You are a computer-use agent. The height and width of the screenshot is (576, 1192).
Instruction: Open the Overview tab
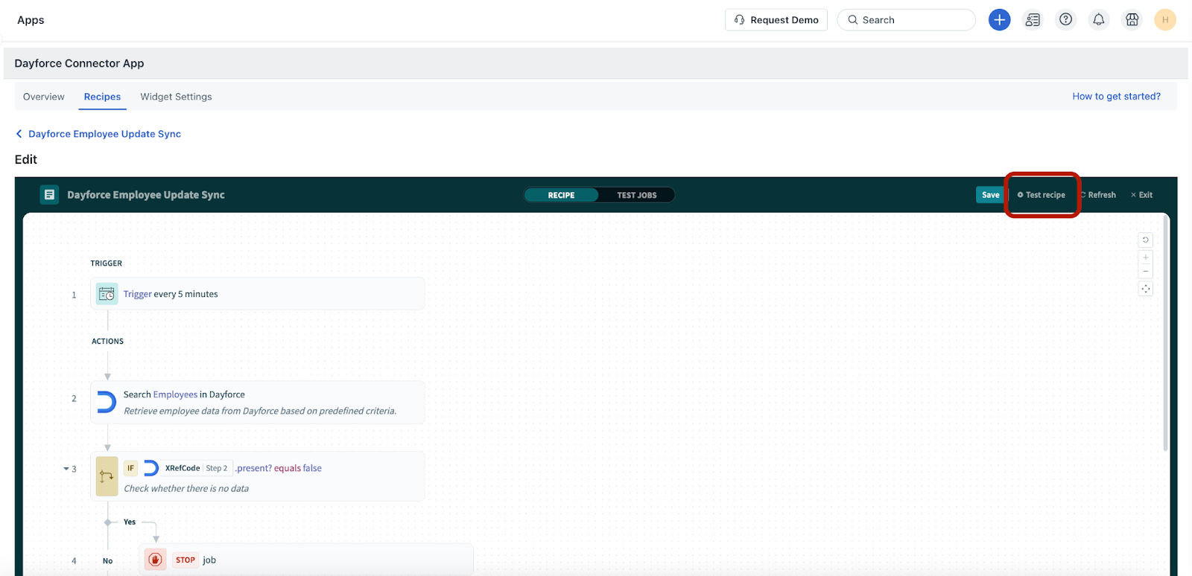(x=44, y=97)
